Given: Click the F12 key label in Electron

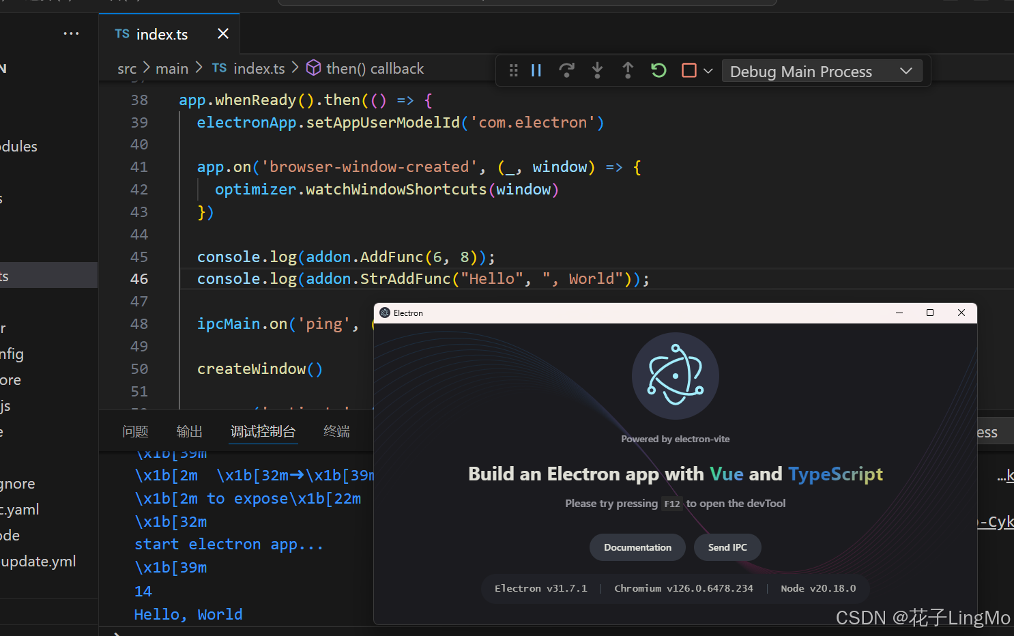Looking at the screenshot, I should pos(672,504).
